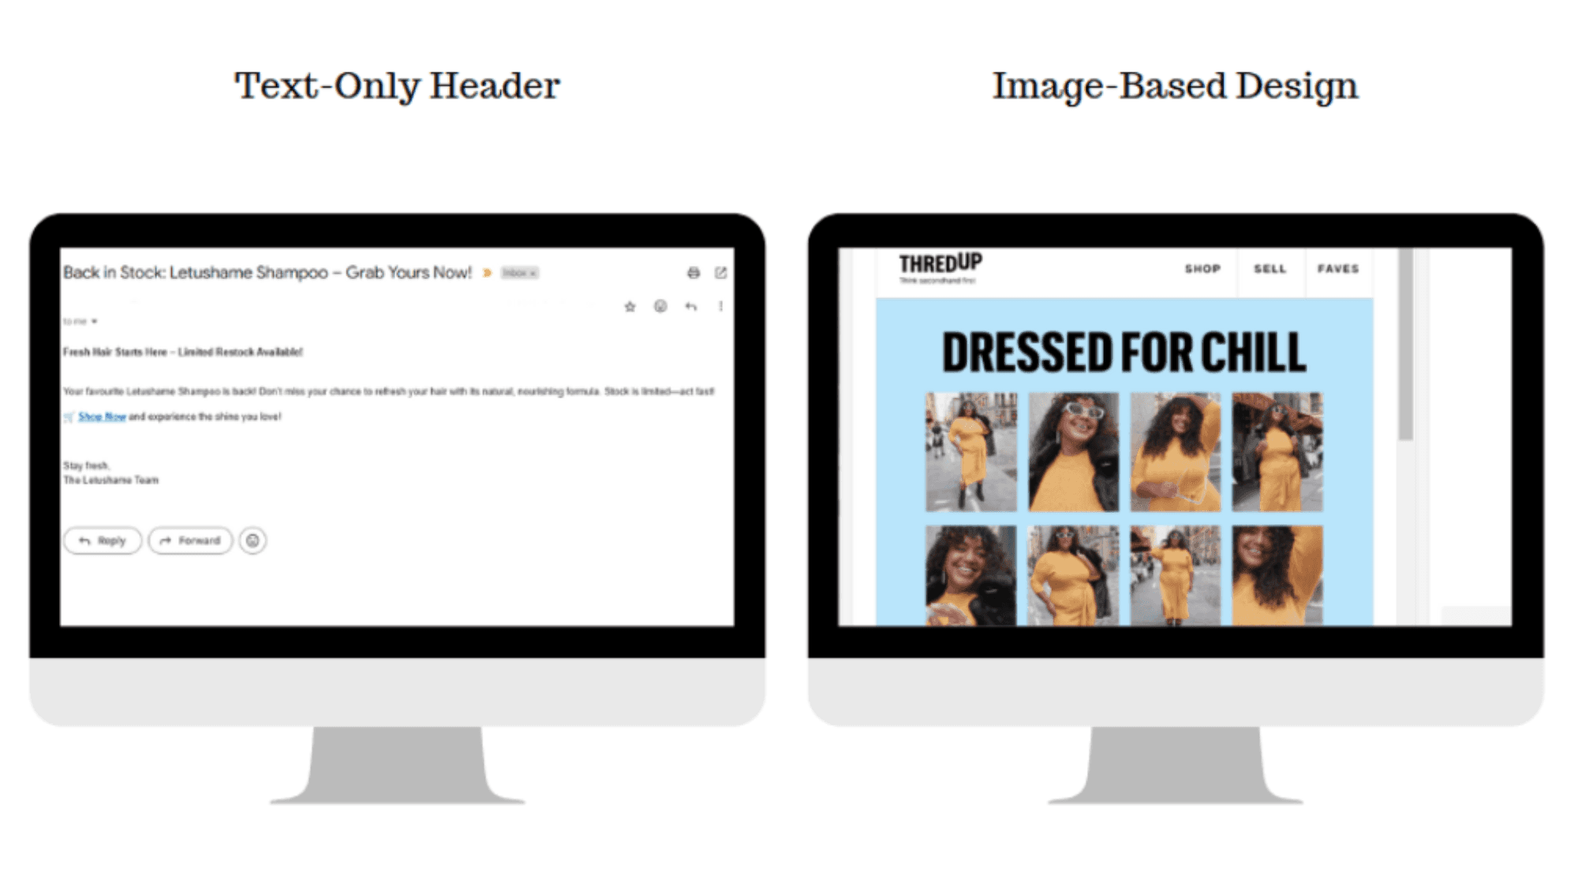Image resolution: width=1578 pixels, height=885 pixels.
Task: Click the Forward icon in email
Action: click(189, 540)
